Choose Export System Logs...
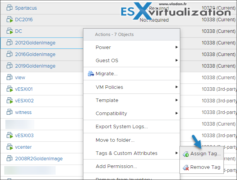The width and height of the screenshot is (237, 180). [x=132, y=127]
